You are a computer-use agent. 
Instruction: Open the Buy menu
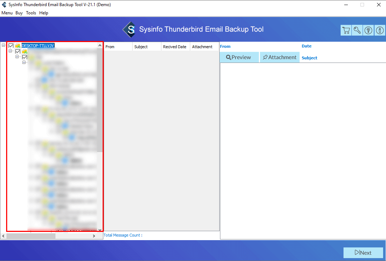[19, 13]
